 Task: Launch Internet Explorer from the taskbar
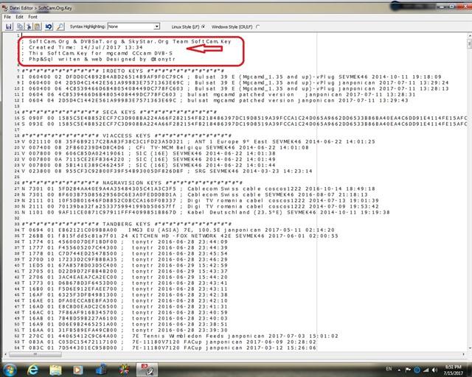[32, 370]
